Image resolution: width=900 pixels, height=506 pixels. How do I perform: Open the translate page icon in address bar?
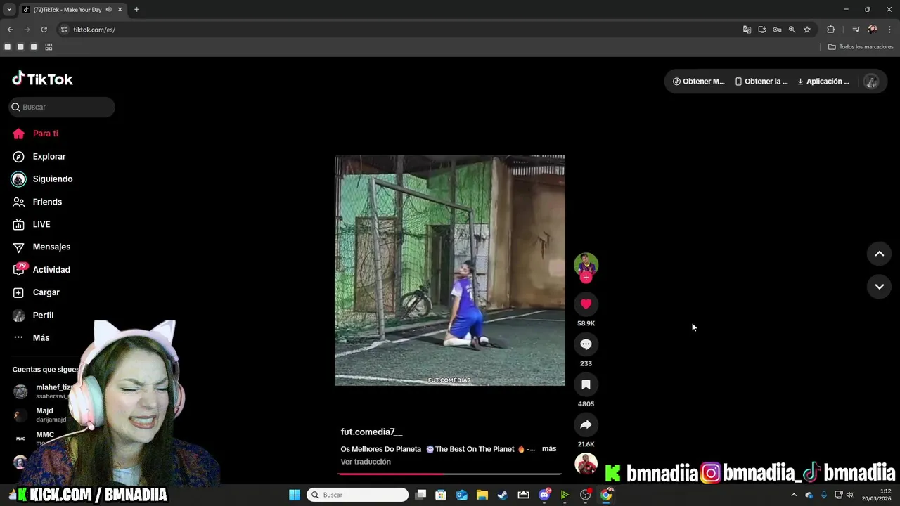[x=747, y=30]
